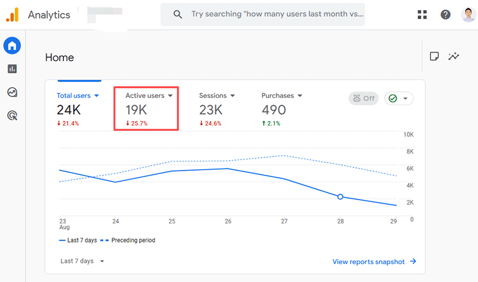Open the Reports icon in sidebar
The height and width of the screenshot is (282, 478).
(12, 69)
